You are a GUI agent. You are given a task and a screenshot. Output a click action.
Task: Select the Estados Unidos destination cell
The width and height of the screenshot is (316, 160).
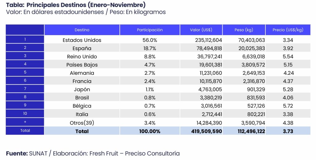tap(82, 40)
